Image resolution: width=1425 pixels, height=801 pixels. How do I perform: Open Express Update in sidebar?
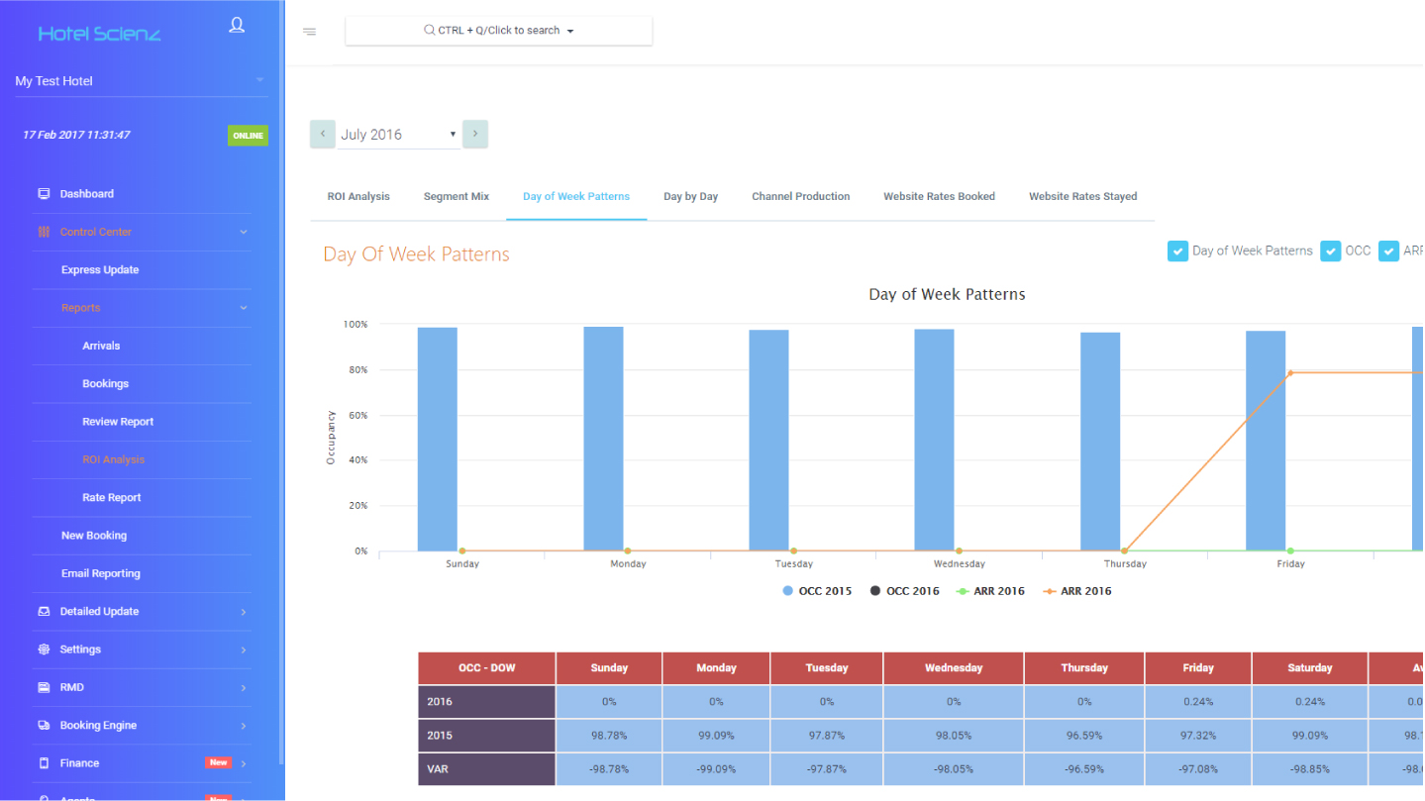click(100, 270)
